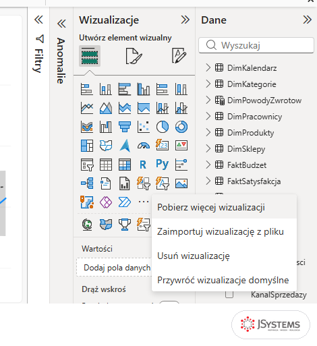Image resolution: width=317 pixels, height=346 pixels.
Task: Select the 100% stacked bar chart visual
Action: [163, 89]
